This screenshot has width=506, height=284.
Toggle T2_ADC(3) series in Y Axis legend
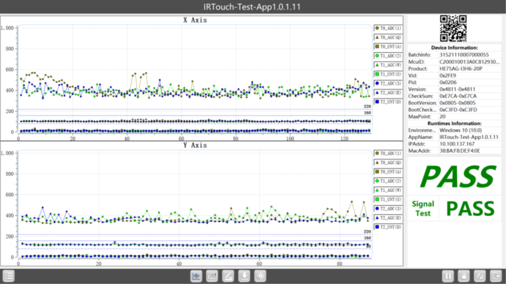pos(389,209)
